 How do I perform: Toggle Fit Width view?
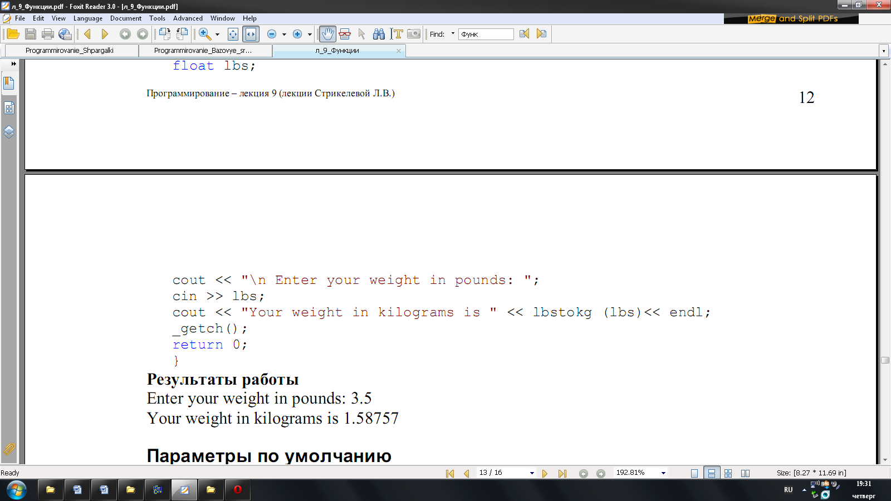pos(251,34)
